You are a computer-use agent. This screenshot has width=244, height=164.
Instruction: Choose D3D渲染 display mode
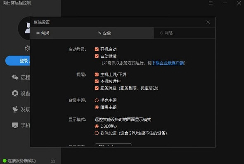tap(97, 126)
